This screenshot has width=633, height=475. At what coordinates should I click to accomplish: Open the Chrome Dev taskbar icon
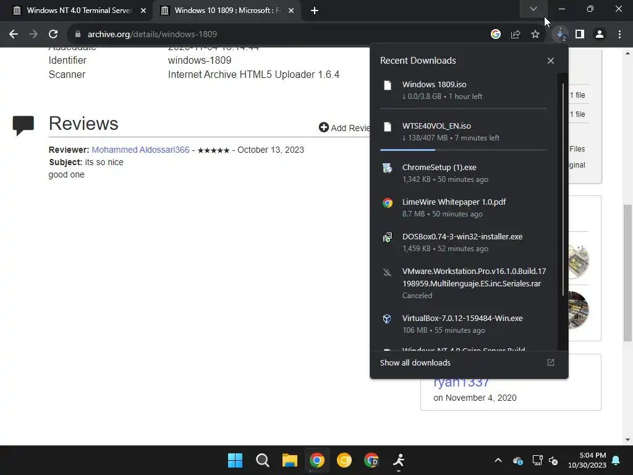372,460
